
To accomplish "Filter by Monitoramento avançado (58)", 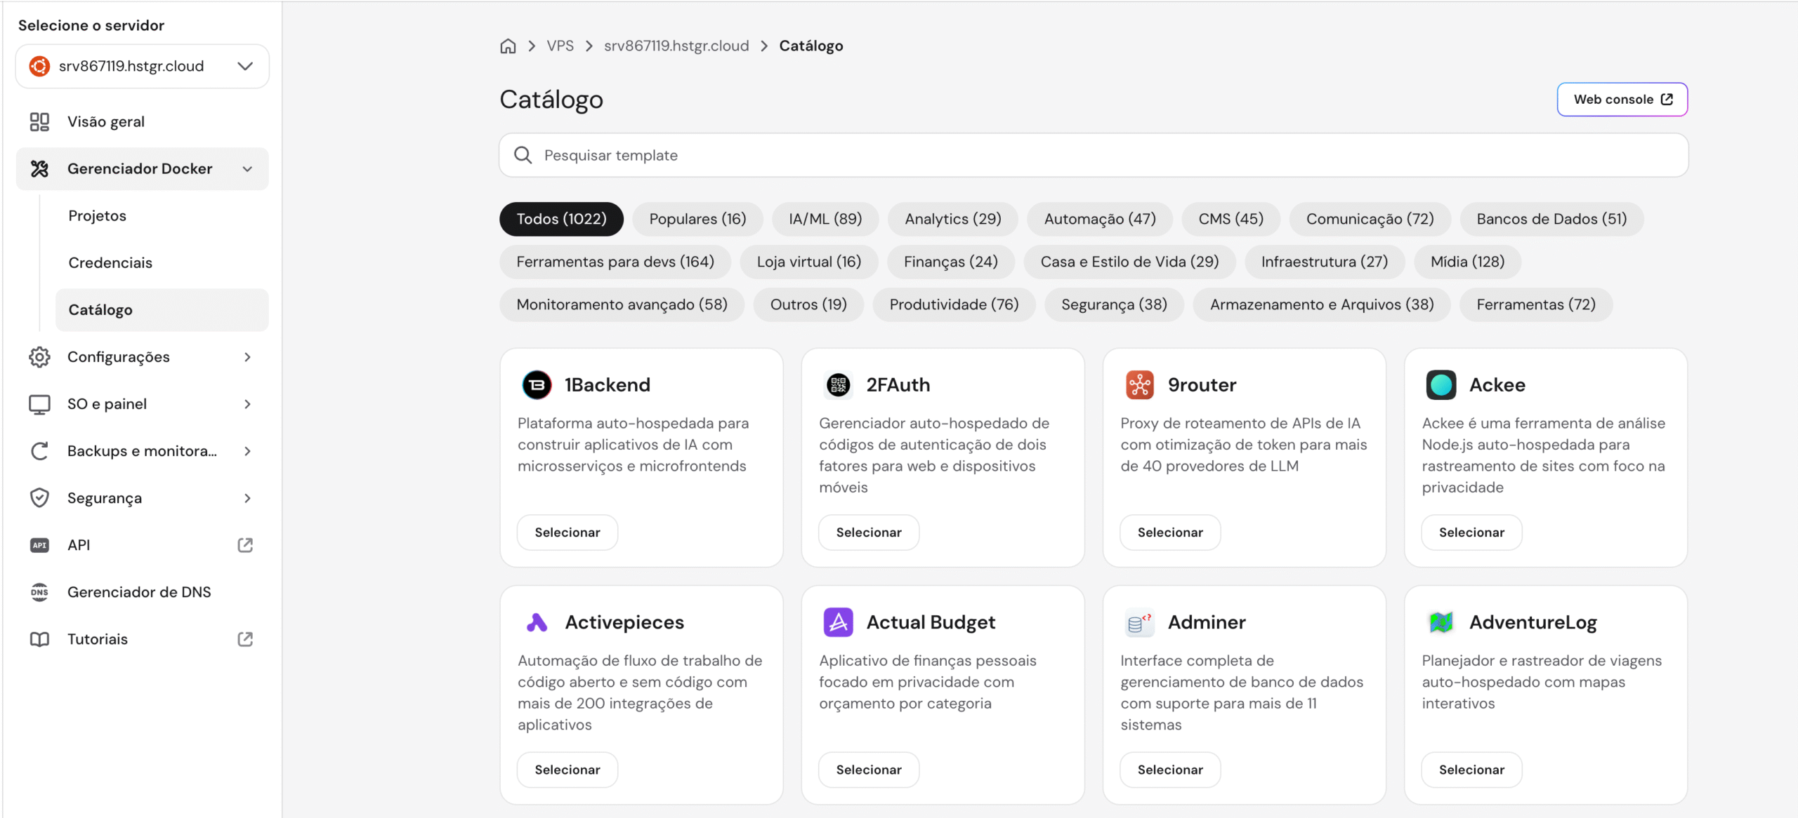I will click(x=622, y=304).
